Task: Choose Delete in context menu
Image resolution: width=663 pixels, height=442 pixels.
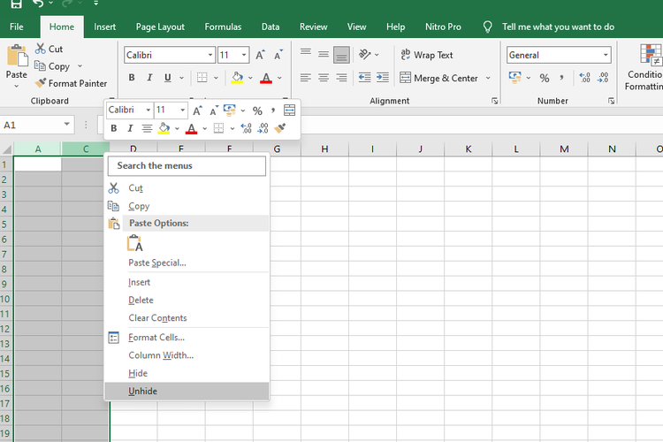Action: [187, 300]
